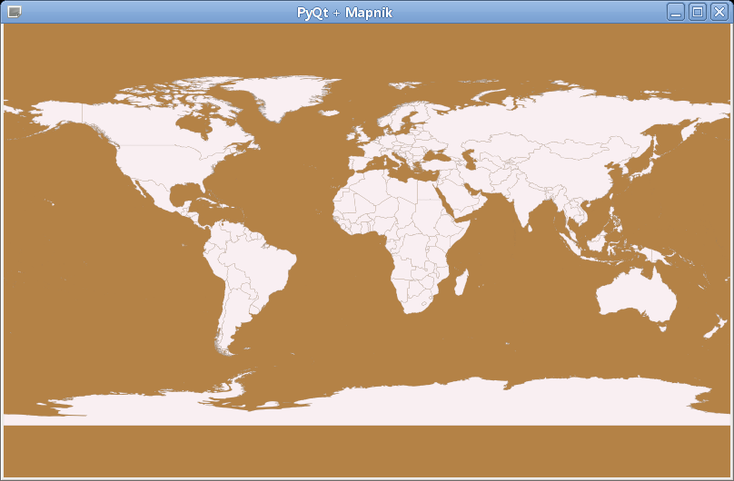The image size is (734, 481).
Task: Maximize the PyQt + Mapnik window
Action: tap(698, 12)
